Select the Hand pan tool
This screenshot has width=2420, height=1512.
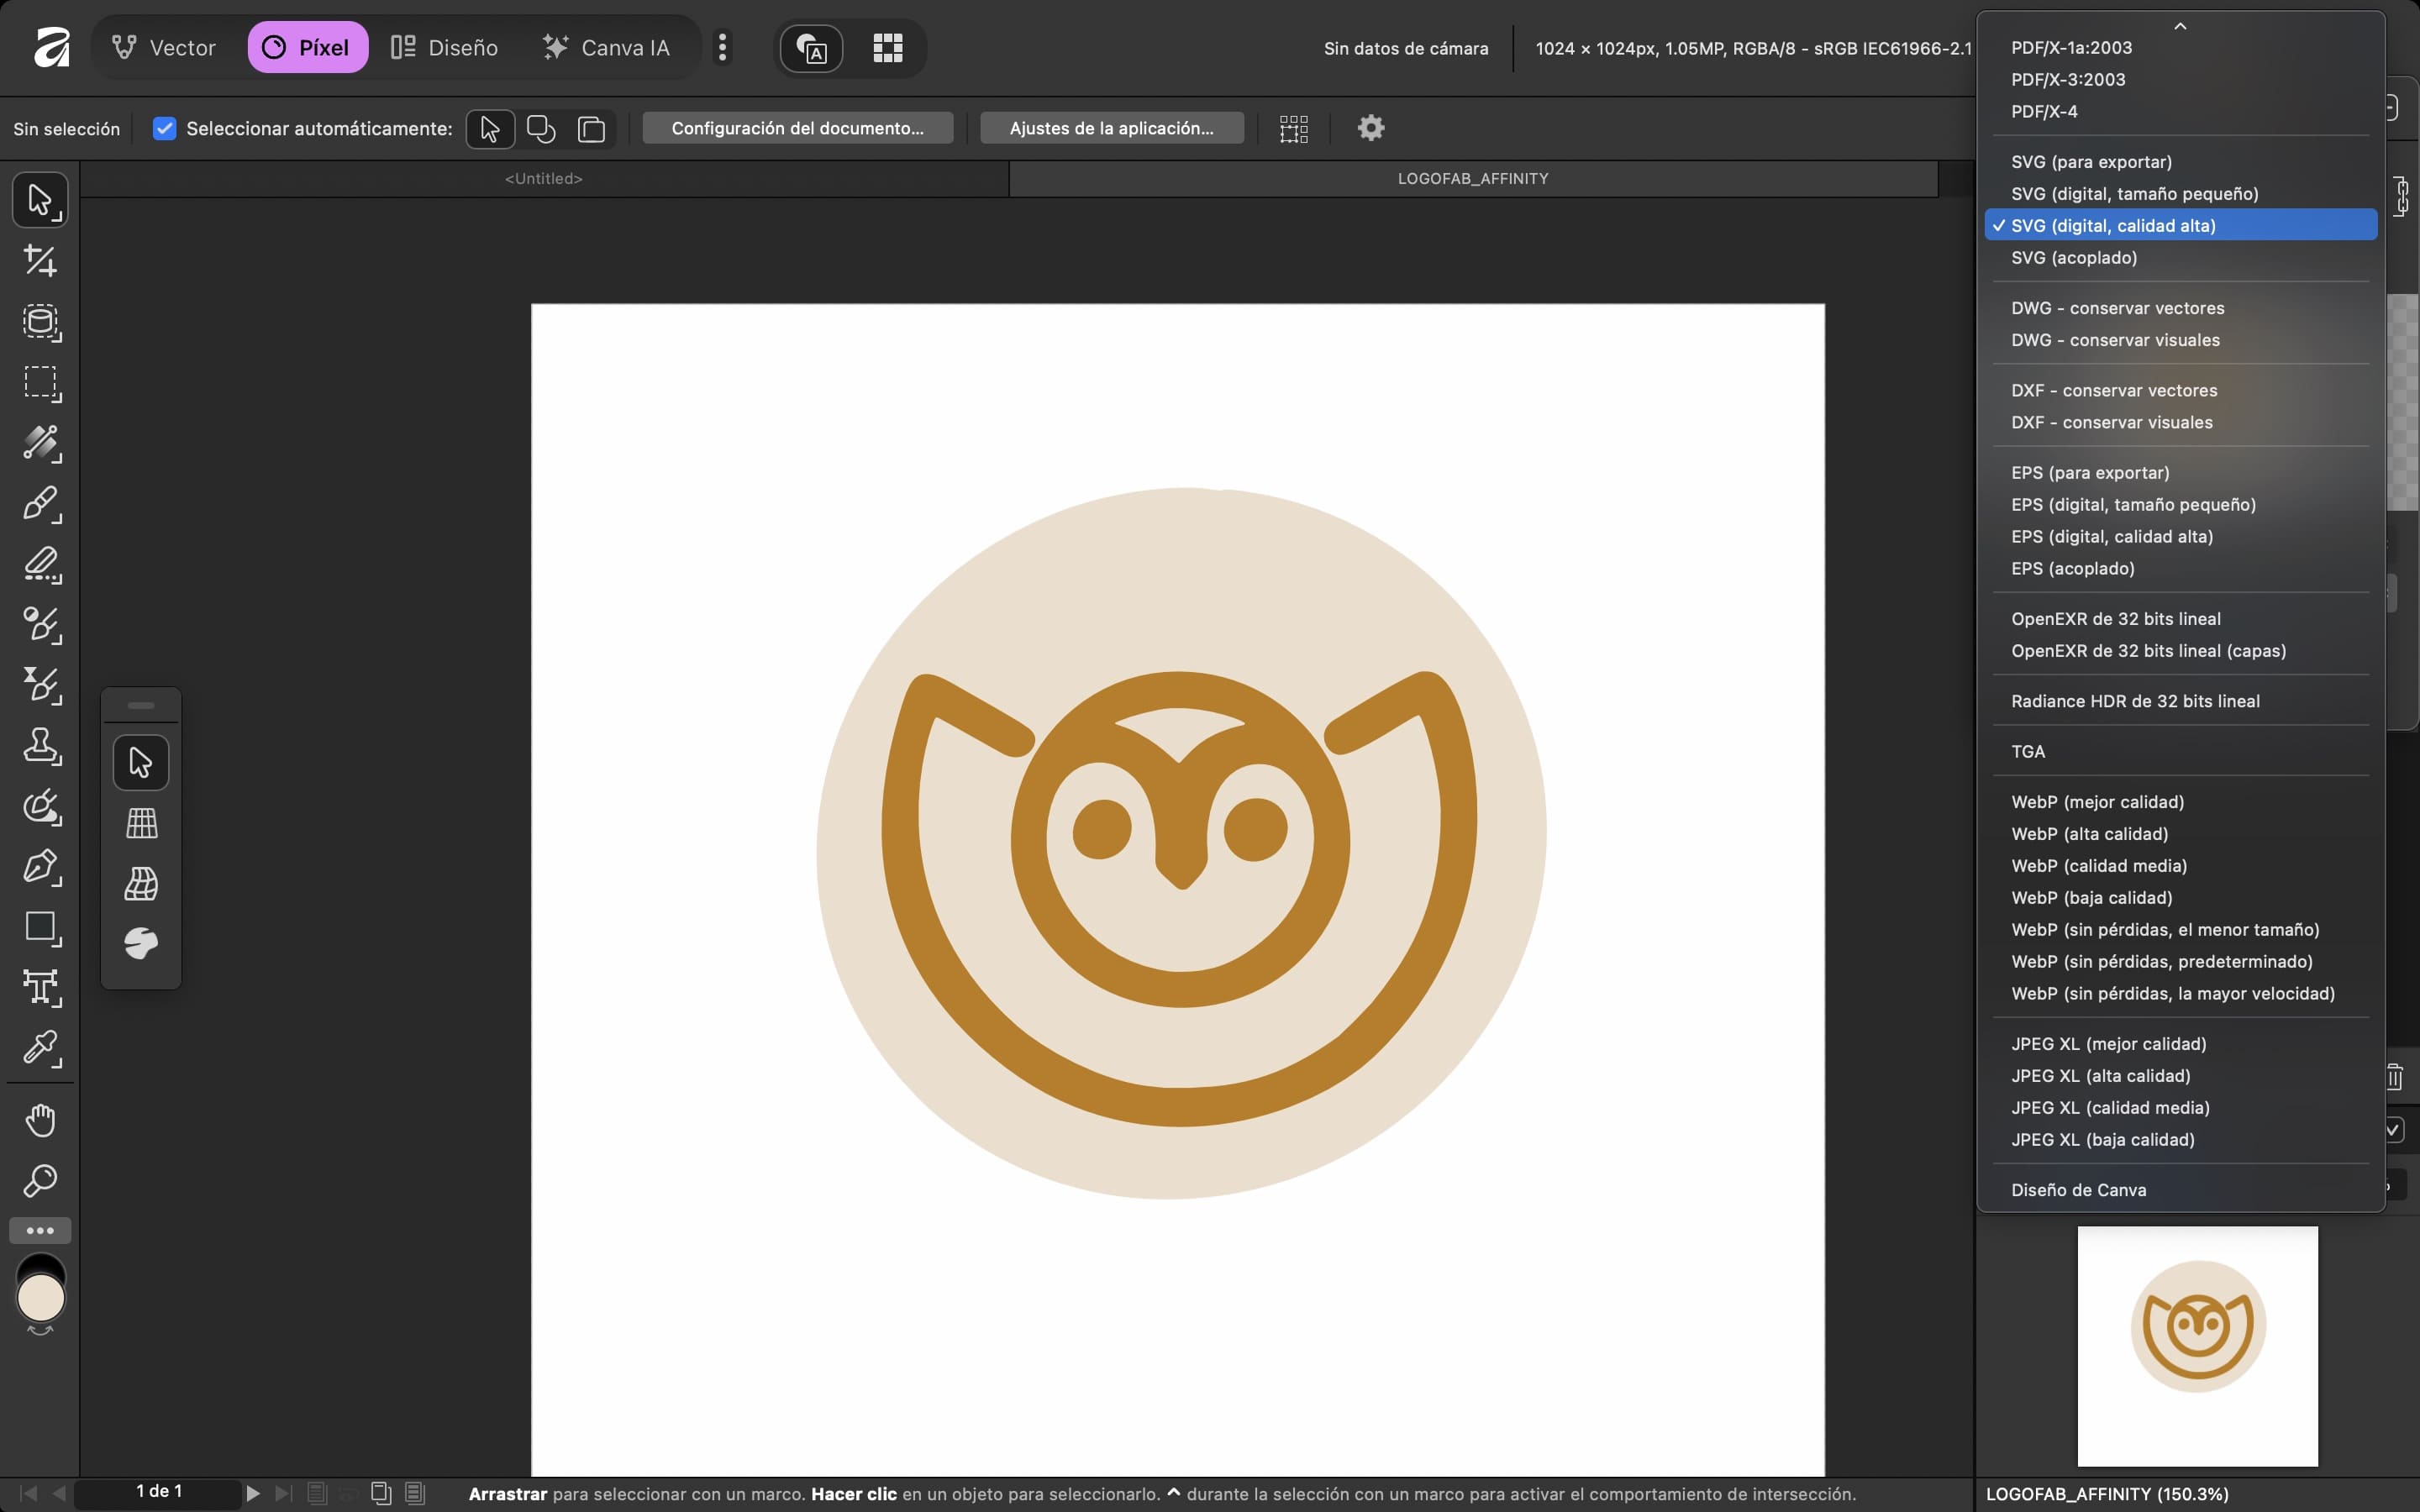(x=40, y=1120)
